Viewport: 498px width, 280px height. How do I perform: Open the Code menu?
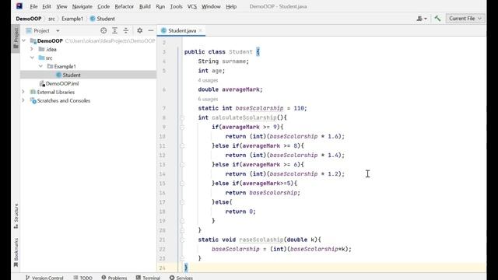[x=103, y=6]
